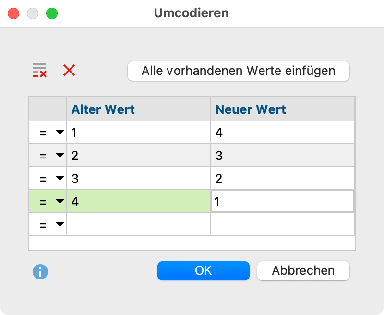The width and height of the screenshot is (384, 315).
Task: Click the Neuer Wert column header
Action: 282,109
